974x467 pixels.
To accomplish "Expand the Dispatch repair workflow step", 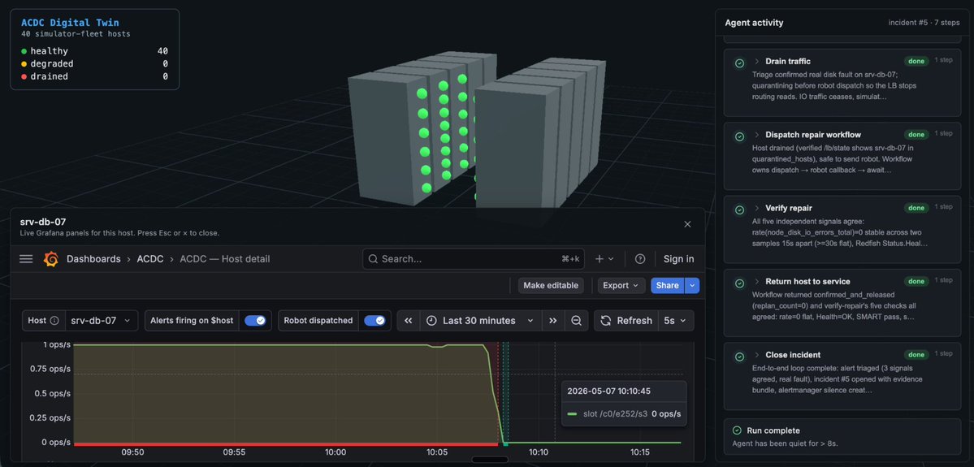I will (x=757, y=134).
